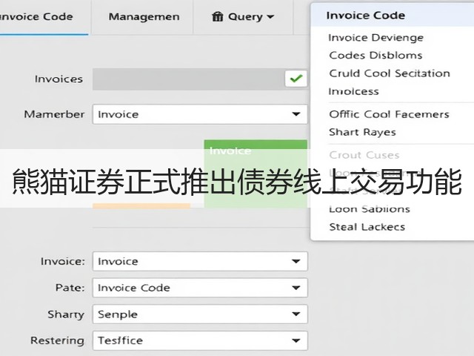Pick Inıolcess in the dropdown menu

coord(353,91)
